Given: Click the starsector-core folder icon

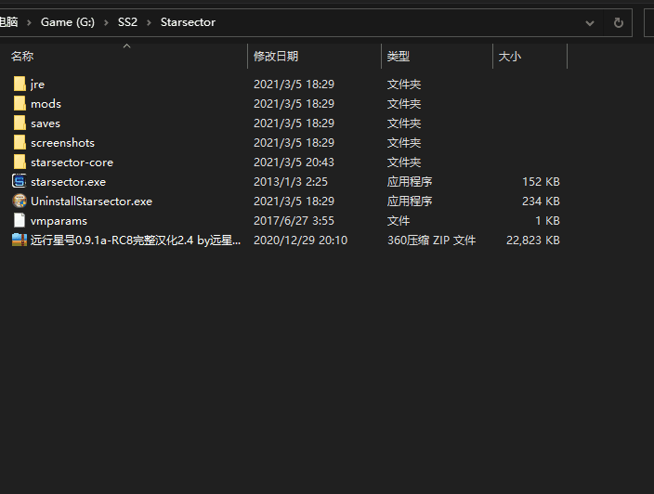Looking at the screenshot, I should pyautogui.click(x=20, y=162).
